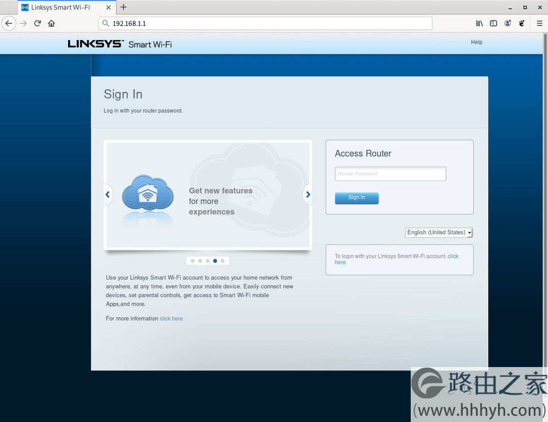This screenshot has height=422, width=548.
Task: Maximize the browser window
Action: [x=525, y=7]
